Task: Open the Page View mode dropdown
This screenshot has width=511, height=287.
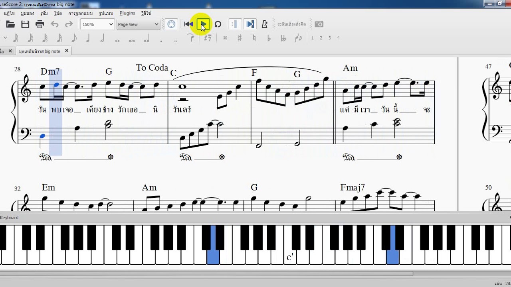Action: pyautogui.click(x=138, y=24)
